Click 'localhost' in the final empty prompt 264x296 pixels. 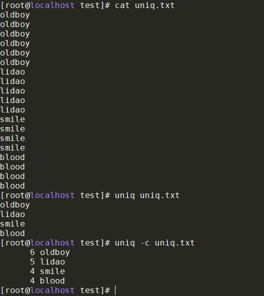(52, 290)
